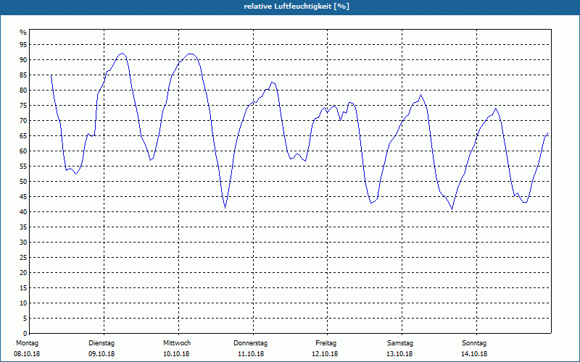
Task: Click the y-axis value 70
Action: pyautogui.click(x=23, y=121)
